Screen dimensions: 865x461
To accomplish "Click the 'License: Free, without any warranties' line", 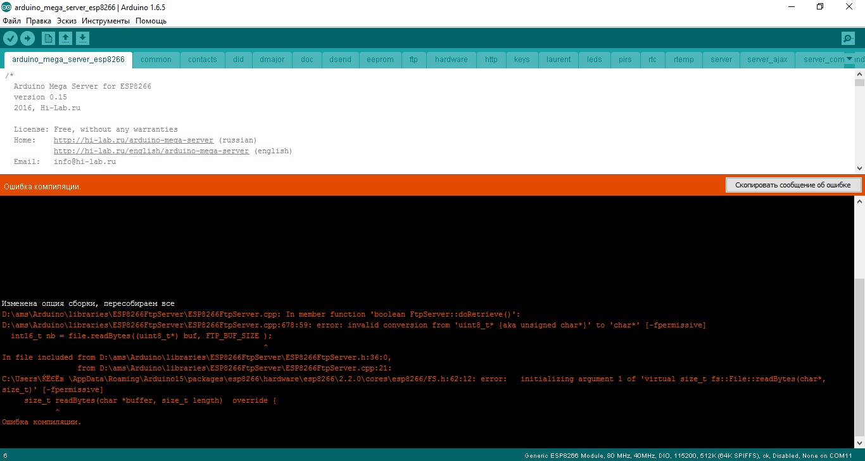I will 96,129.
